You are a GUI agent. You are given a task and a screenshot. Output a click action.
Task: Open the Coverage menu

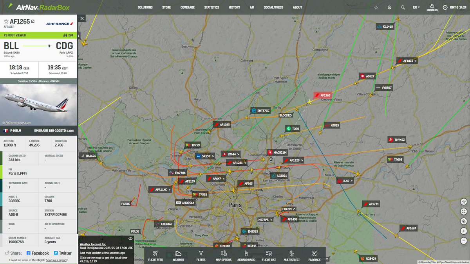(187, 7)
